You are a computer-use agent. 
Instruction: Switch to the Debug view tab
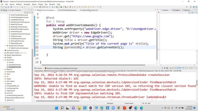click(x=4, y=10)
